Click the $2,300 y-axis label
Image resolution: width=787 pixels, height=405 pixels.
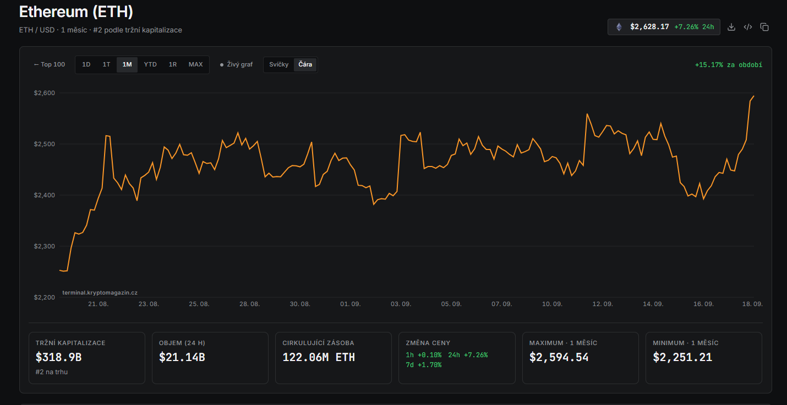coord(44,246)
